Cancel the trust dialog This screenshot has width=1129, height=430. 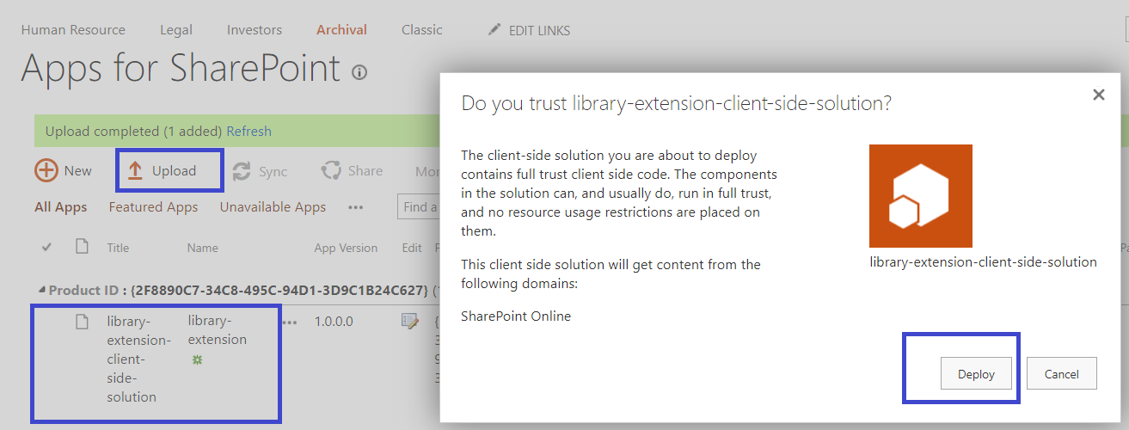(x=1061, y=374)
